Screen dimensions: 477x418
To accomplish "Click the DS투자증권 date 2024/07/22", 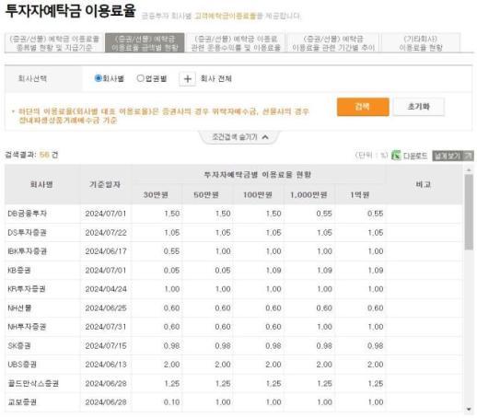I will (106, 233).
